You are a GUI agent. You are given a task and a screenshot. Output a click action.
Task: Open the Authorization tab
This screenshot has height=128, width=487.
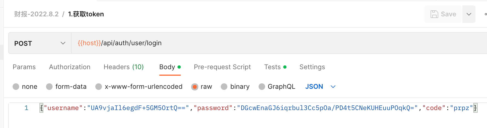pyautogui.click(x=70, y=67)
